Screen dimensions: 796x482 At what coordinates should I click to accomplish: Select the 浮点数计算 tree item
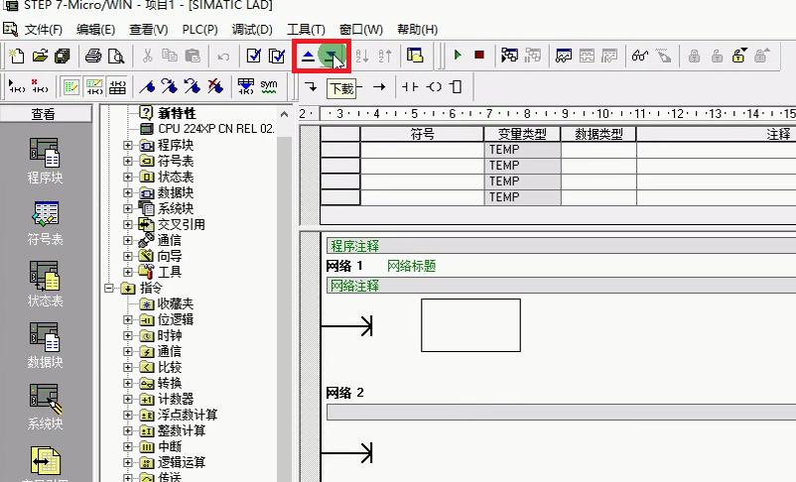180,415
